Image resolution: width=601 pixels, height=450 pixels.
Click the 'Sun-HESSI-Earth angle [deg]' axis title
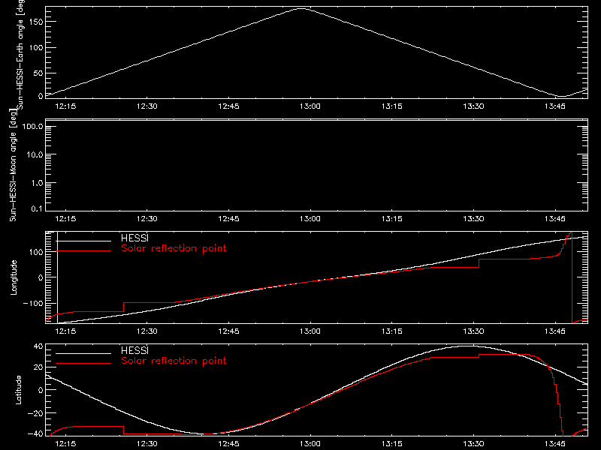tap(20, 54)
